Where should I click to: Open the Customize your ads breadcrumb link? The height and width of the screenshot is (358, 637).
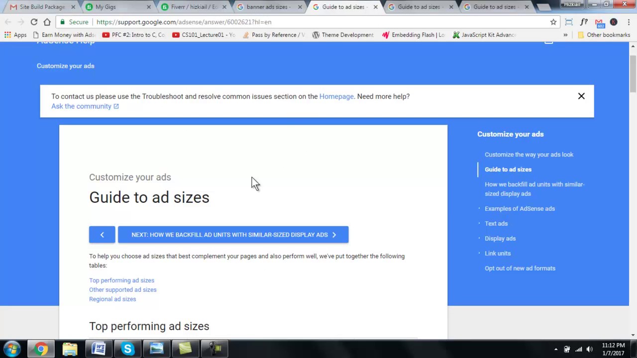click(x=65, y=66)
